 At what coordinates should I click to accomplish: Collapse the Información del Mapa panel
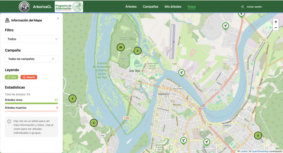(x=58, y=18)
